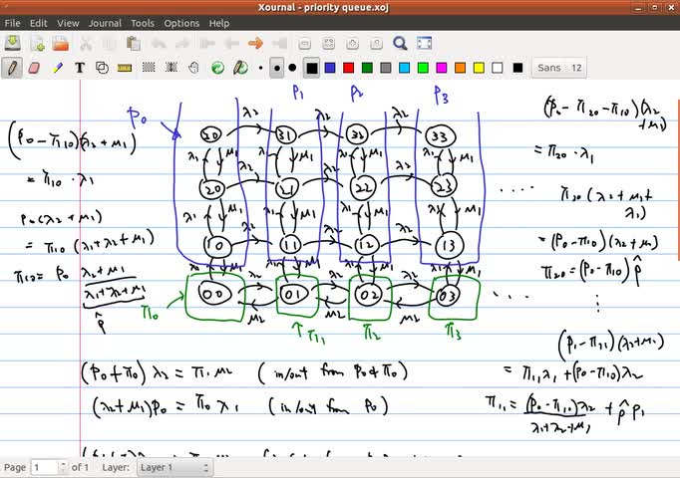This screenshot has height=478, width=680.
Task: Pick the gray color swatch
Action: pyautogui.click(x=386, y=68)
